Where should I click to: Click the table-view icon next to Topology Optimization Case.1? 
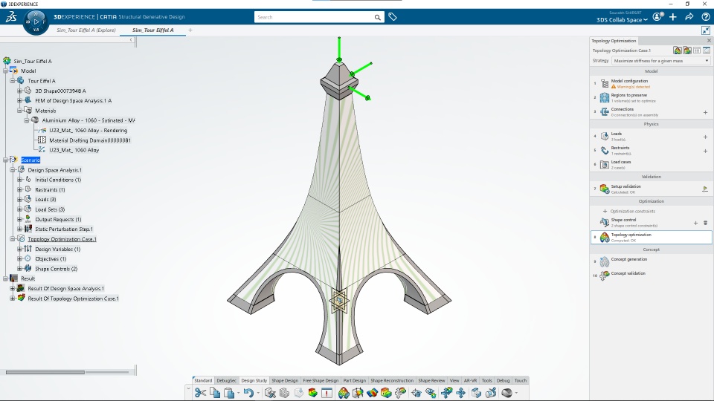coord(697,50)
